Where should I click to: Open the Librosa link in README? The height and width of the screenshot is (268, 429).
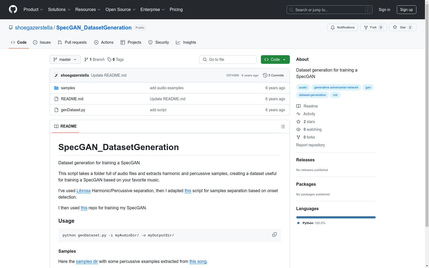(x=84, y=191)
